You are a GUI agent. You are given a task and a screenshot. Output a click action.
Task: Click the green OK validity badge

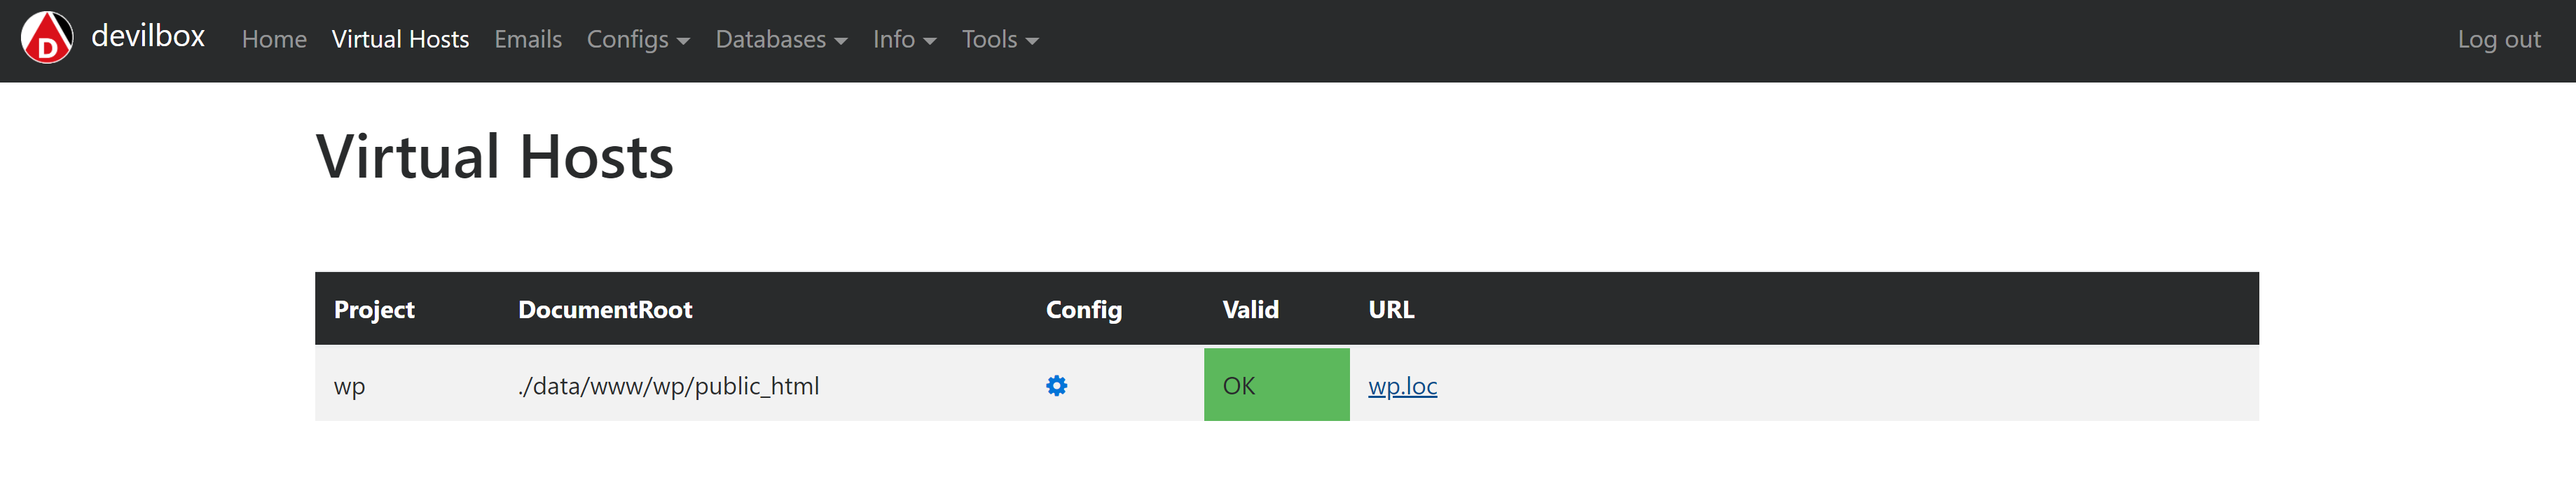pyautogui.click(x=1277, y=385)
